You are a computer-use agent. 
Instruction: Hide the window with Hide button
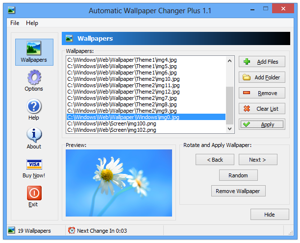[x=270, y=215]
